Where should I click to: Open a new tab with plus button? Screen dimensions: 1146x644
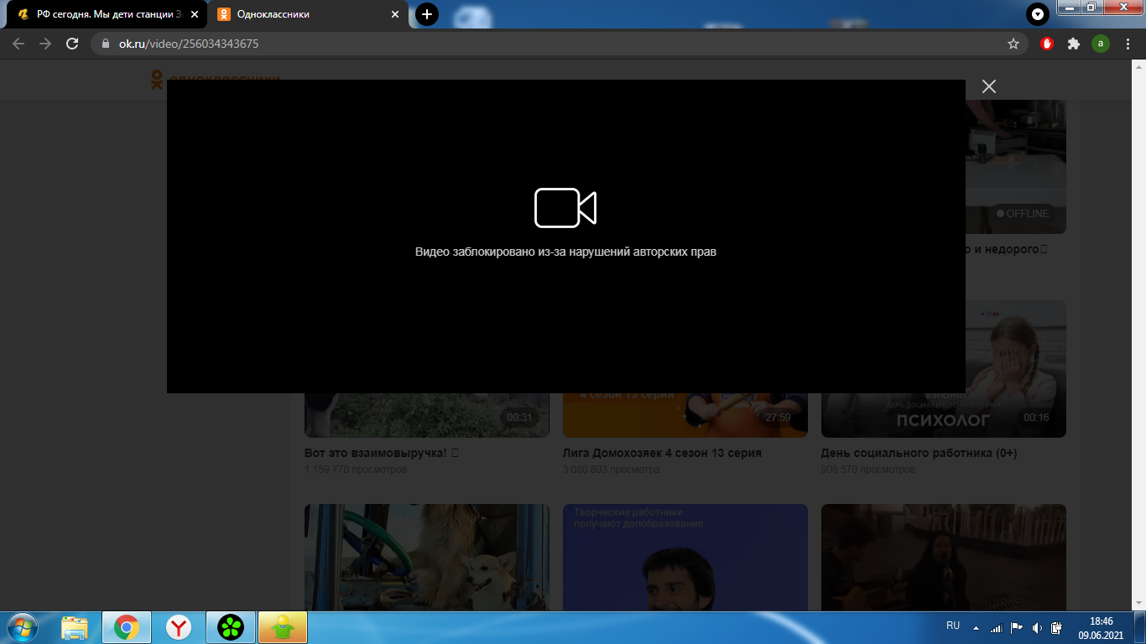(x=427, y=14)
